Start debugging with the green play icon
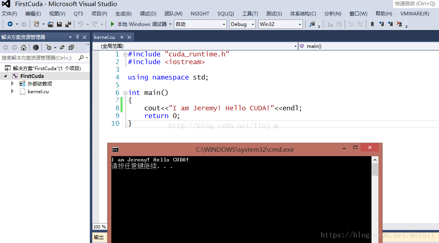 (x=112, y=24)
